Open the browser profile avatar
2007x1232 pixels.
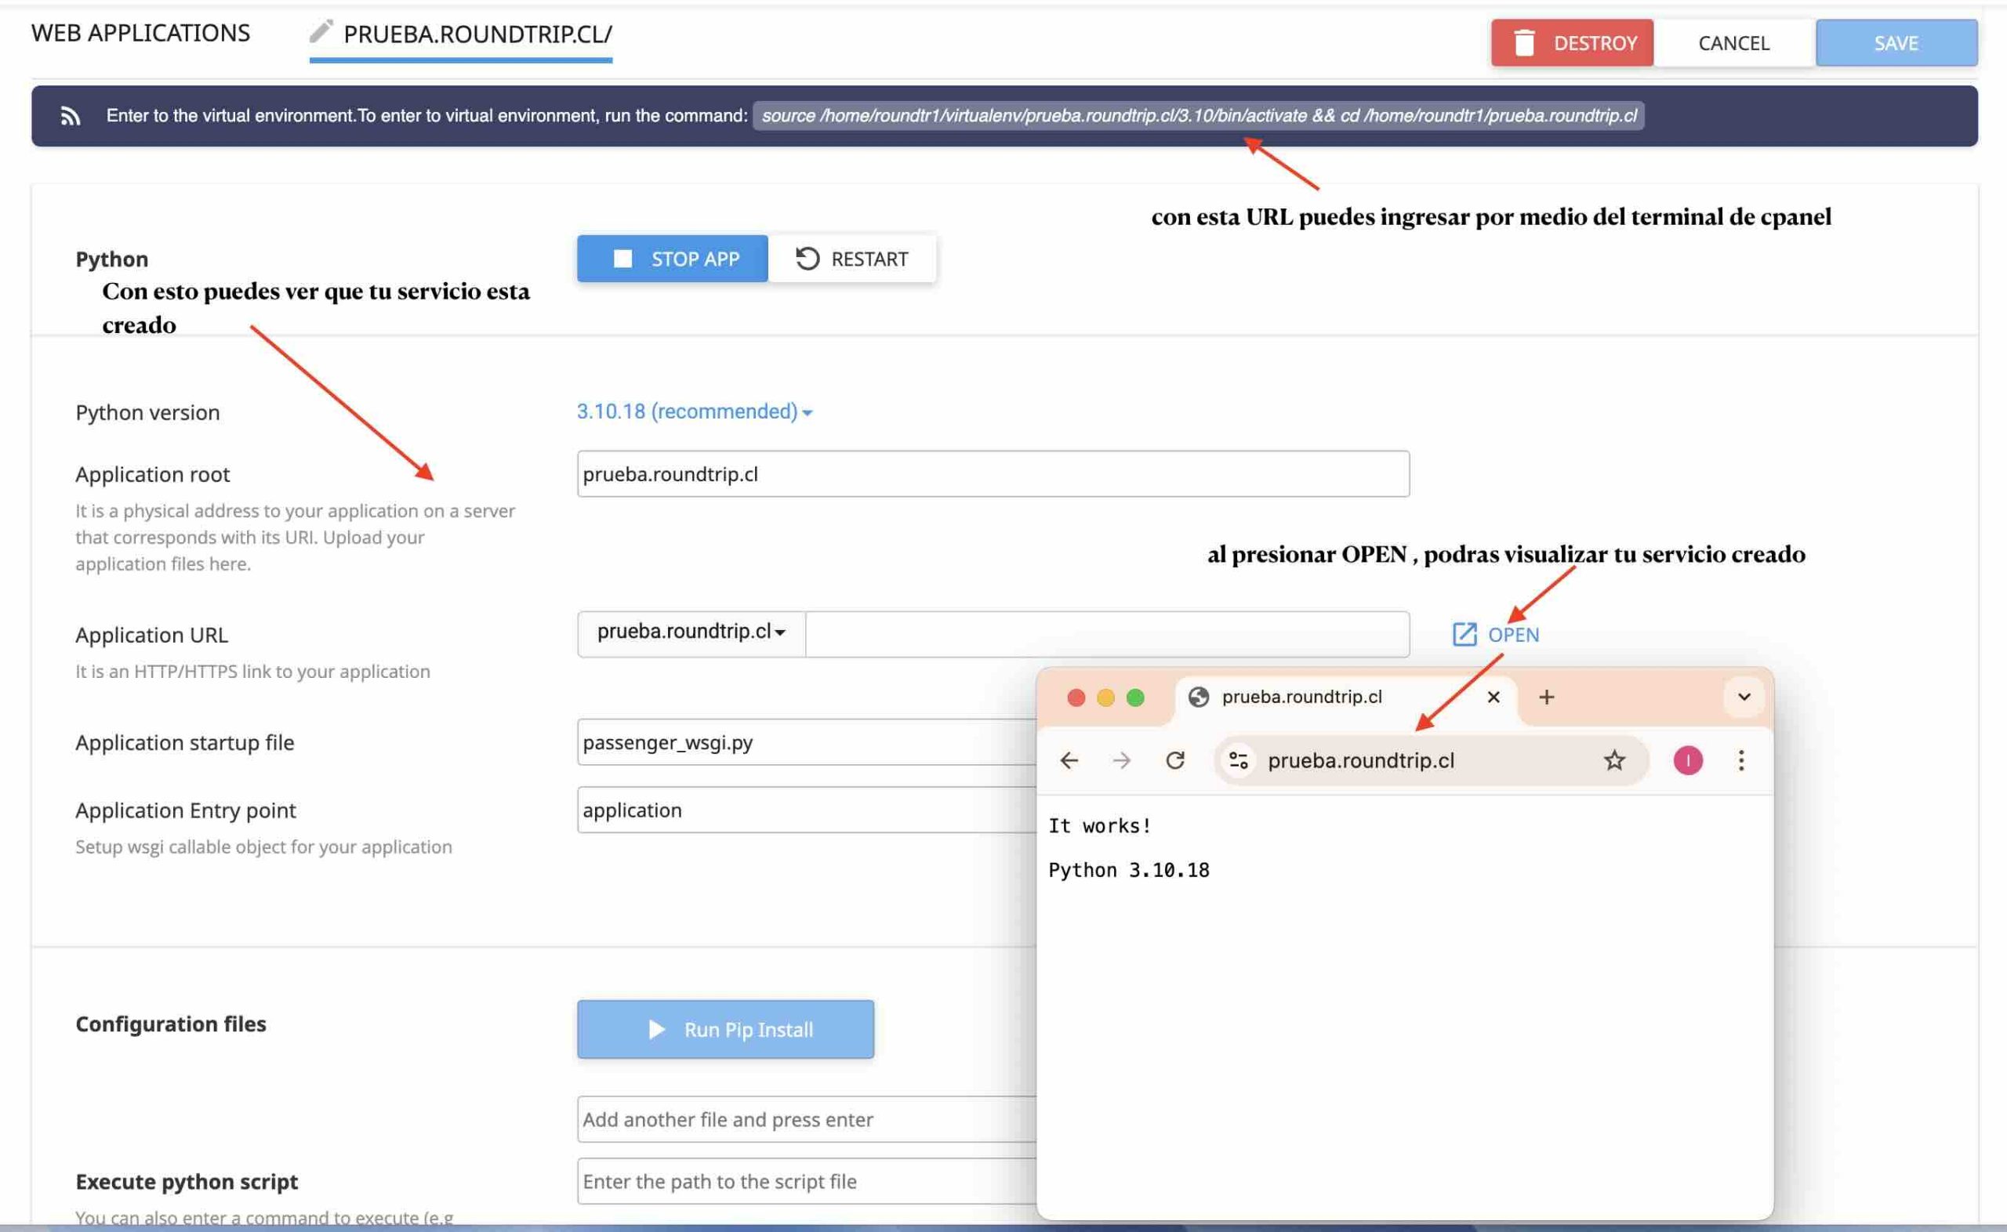[x=1688, y=760]
